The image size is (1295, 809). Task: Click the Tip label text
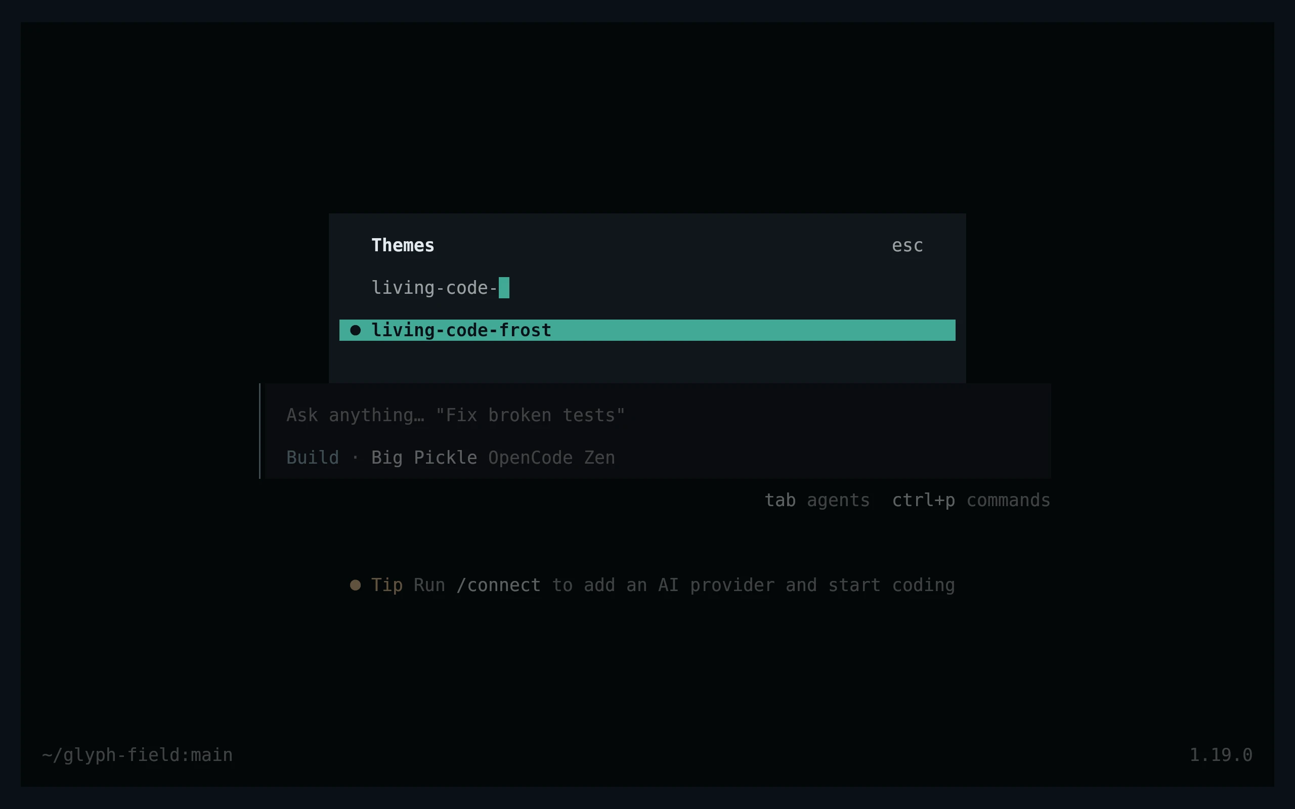point(387,585)
